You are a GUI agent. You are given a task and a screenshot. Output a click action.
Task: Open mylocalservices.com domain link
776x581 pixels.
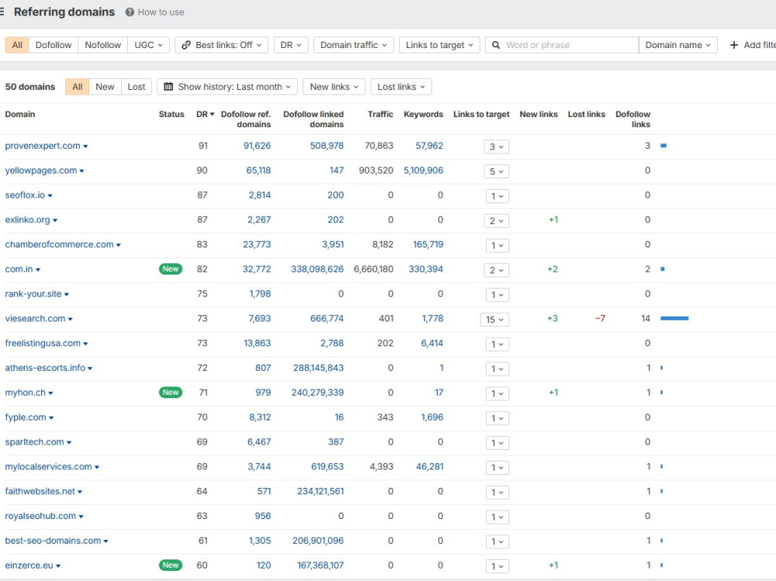48,467
